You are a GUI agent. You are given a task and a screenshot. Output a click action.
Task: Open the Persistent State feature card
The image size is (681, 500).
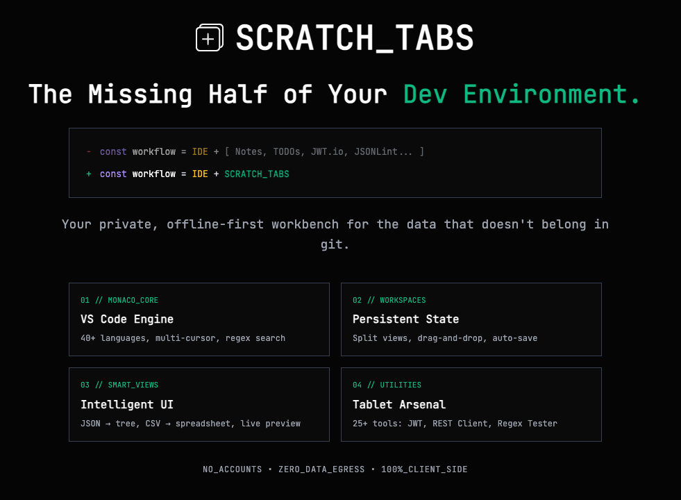[x=471, y=319]
